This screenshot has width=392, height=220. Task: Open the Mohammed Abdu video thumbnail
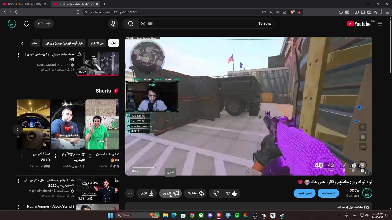(x=98, y=63)
